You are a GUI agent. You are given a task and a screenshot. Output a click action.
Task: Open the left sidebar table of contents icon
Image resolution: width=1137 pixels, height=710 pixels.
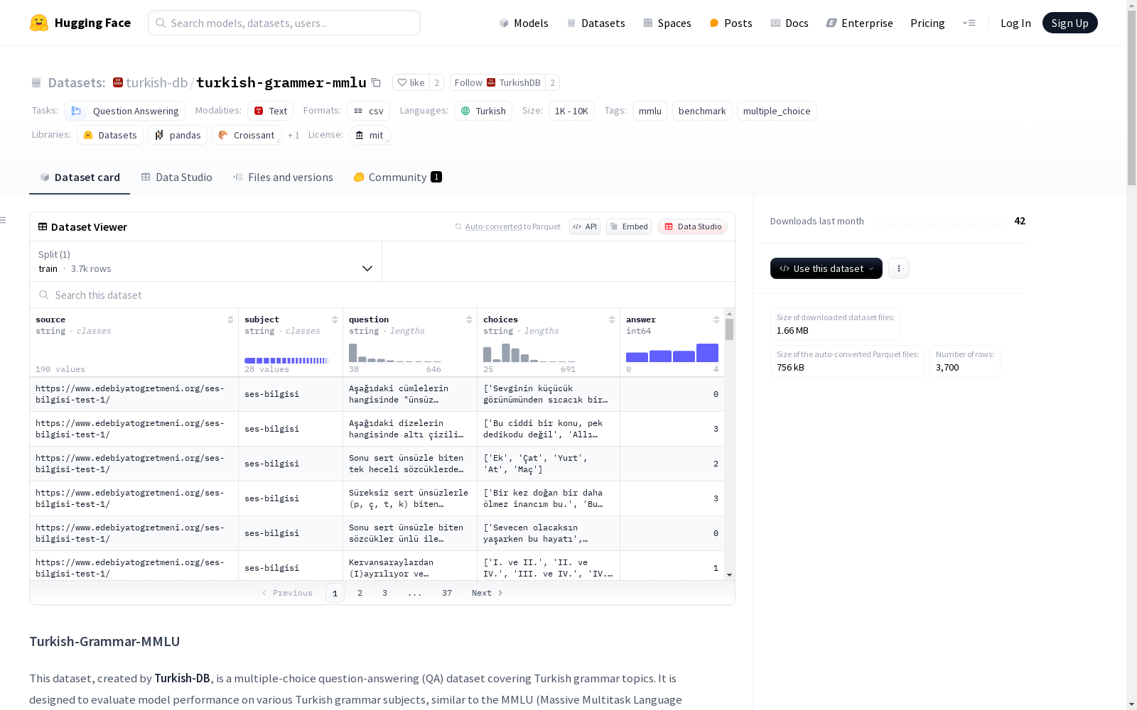click(4, 220)
